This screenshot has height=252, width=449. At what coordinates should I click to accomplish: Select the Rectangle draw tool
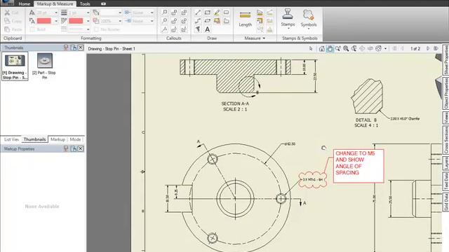tap(208, 13)
